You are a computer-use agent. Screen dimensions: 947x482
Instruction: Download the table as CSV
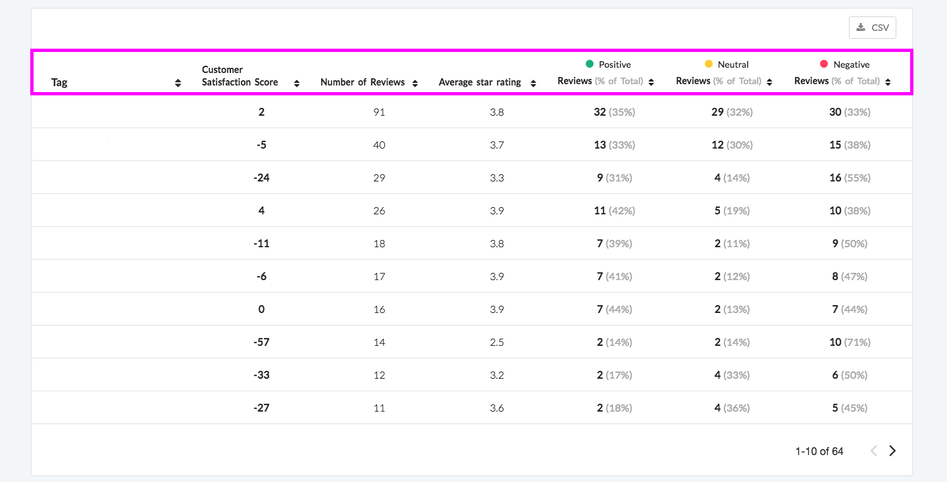(x=872, y=28)
